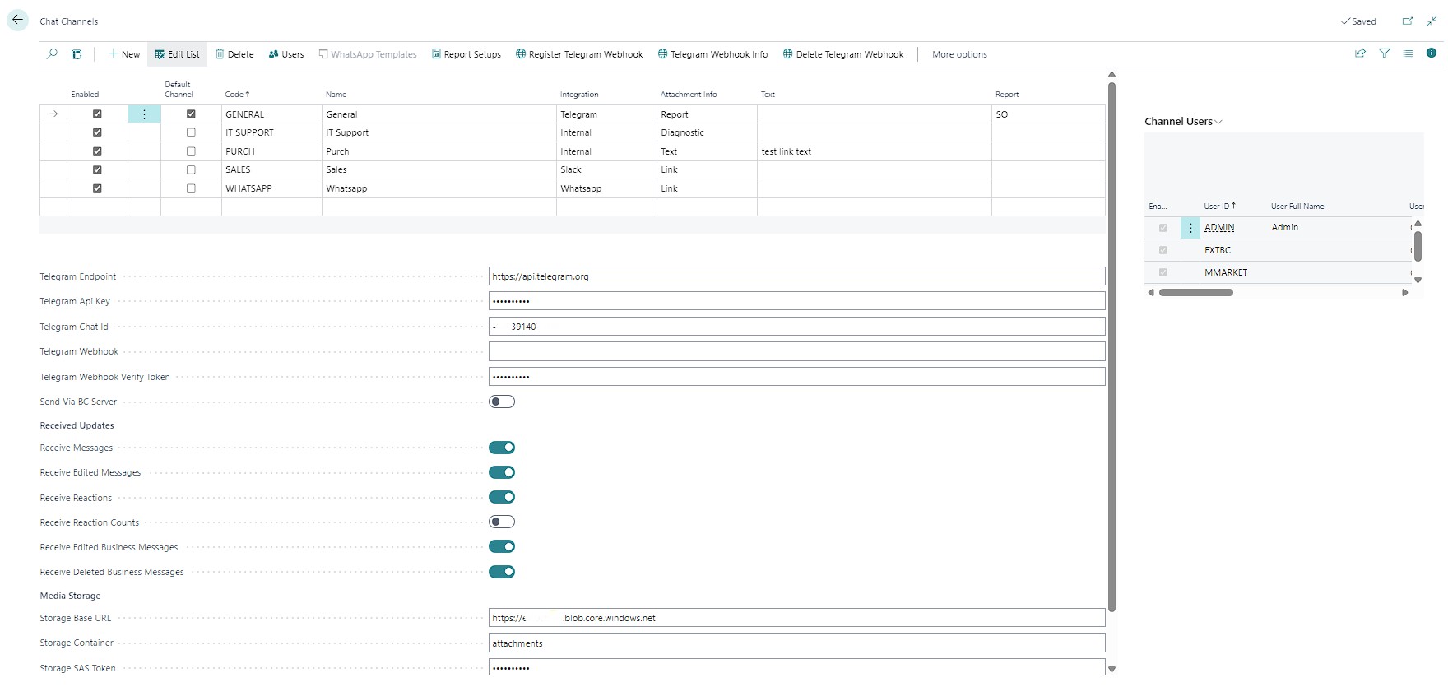
Task: Sort by the Code column header
Action: [237, 95]
